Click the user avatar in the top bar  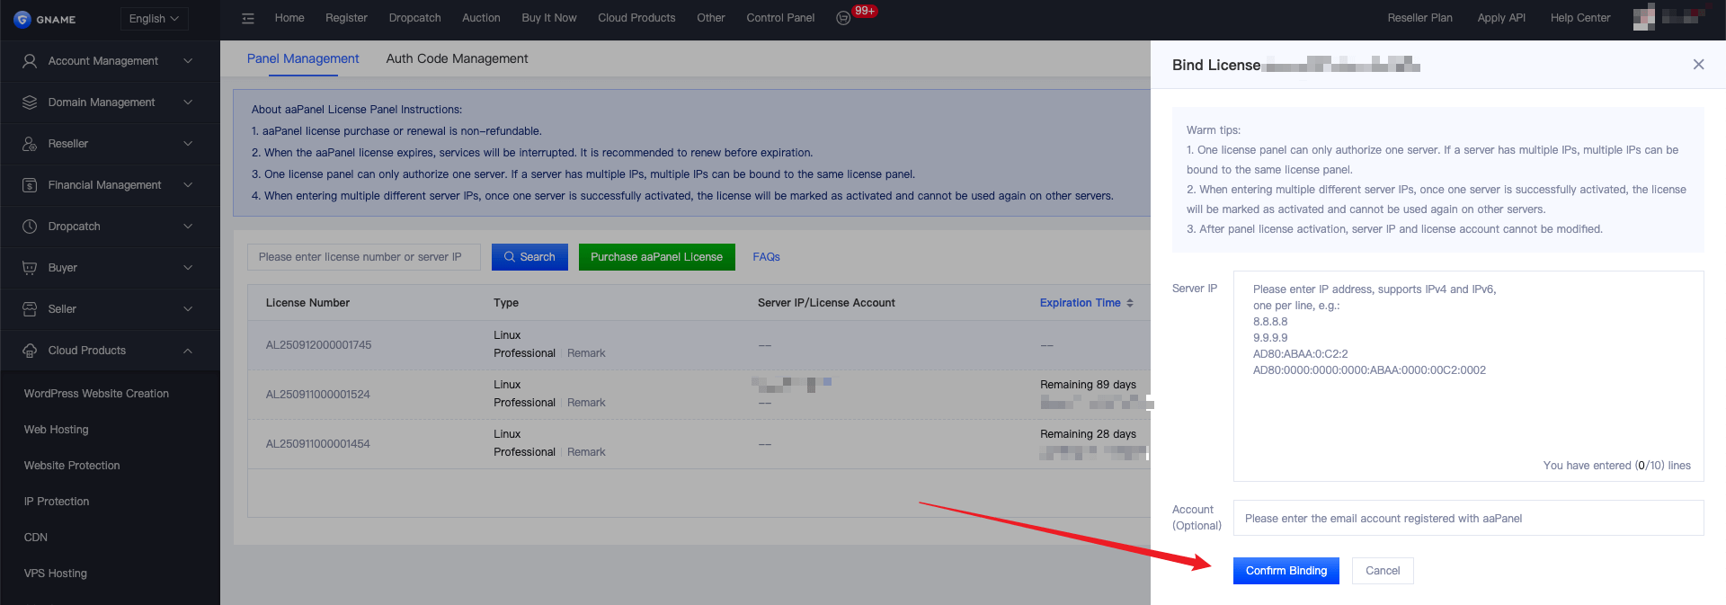click(1644, 18)
